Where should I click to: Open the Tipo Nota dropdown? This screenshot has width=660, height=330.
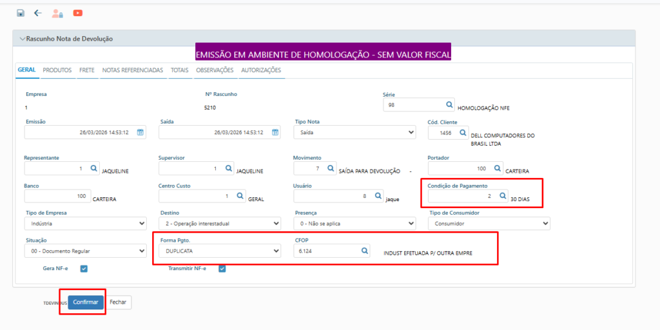click(x=354, y=132)
